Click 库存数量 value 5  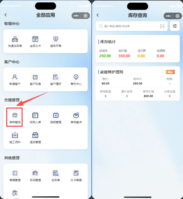point(105,96)
